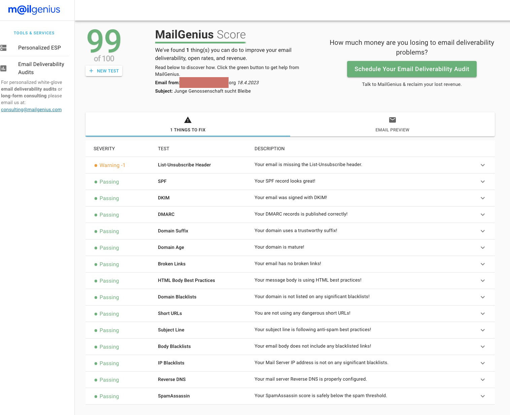
Task: Expand the DKIM row chevron
Action: coord(483,198)
